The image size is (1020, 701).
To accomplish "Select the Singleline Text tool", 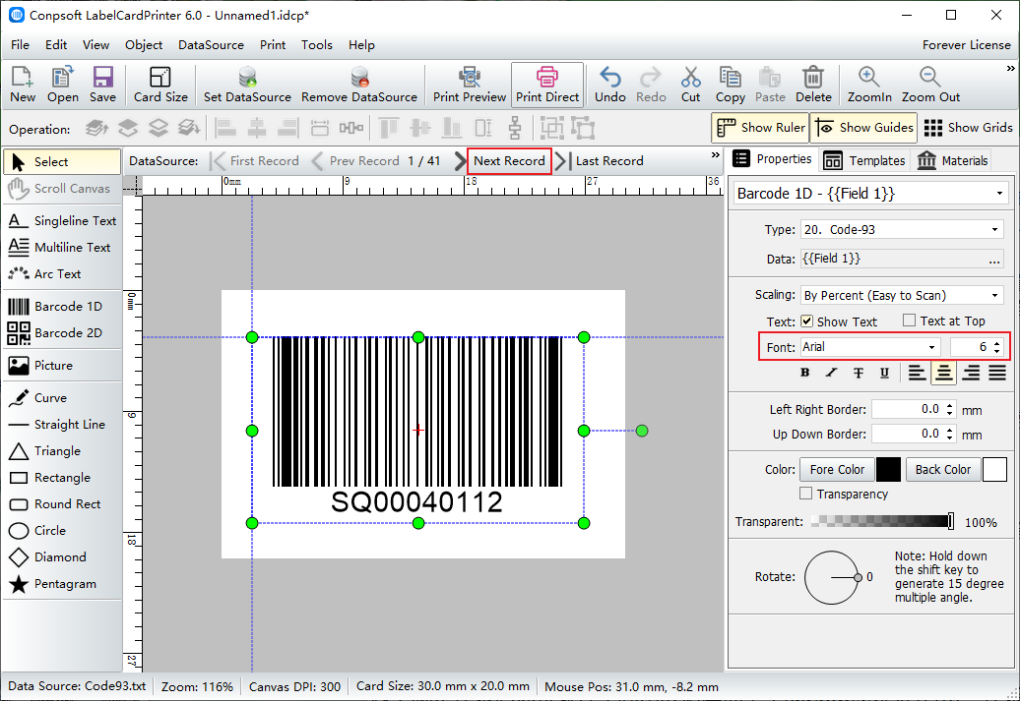I will click(x=62, y=221).
